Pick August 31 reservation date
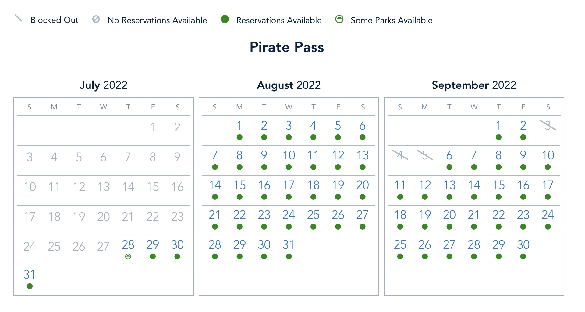Screen dimensions: 585x312 (x=289, y=245)
